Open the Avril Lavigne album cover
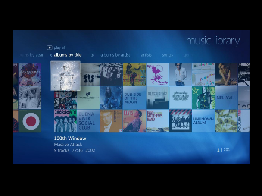Viewport: 262px width, 196px height. click(203, 98)
